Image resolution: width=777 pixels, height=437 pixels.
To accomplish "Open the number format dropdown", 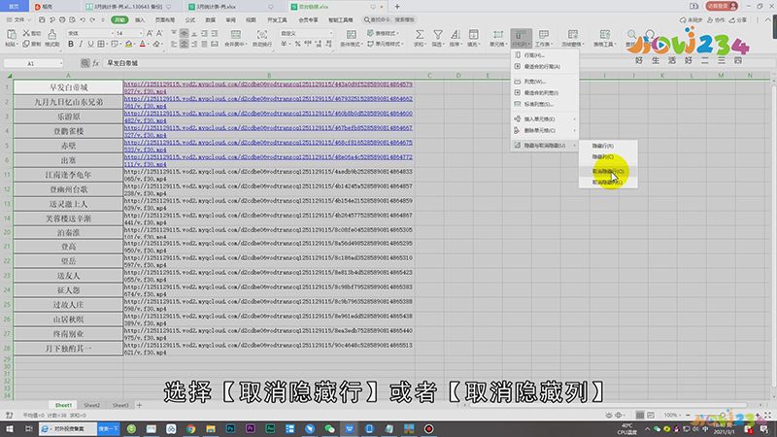I will pos(330,33).
